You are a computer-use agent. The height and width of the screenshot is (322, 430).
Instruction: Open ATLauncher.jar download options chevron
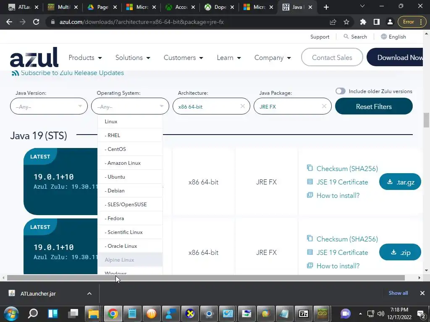tap(89, 293)
